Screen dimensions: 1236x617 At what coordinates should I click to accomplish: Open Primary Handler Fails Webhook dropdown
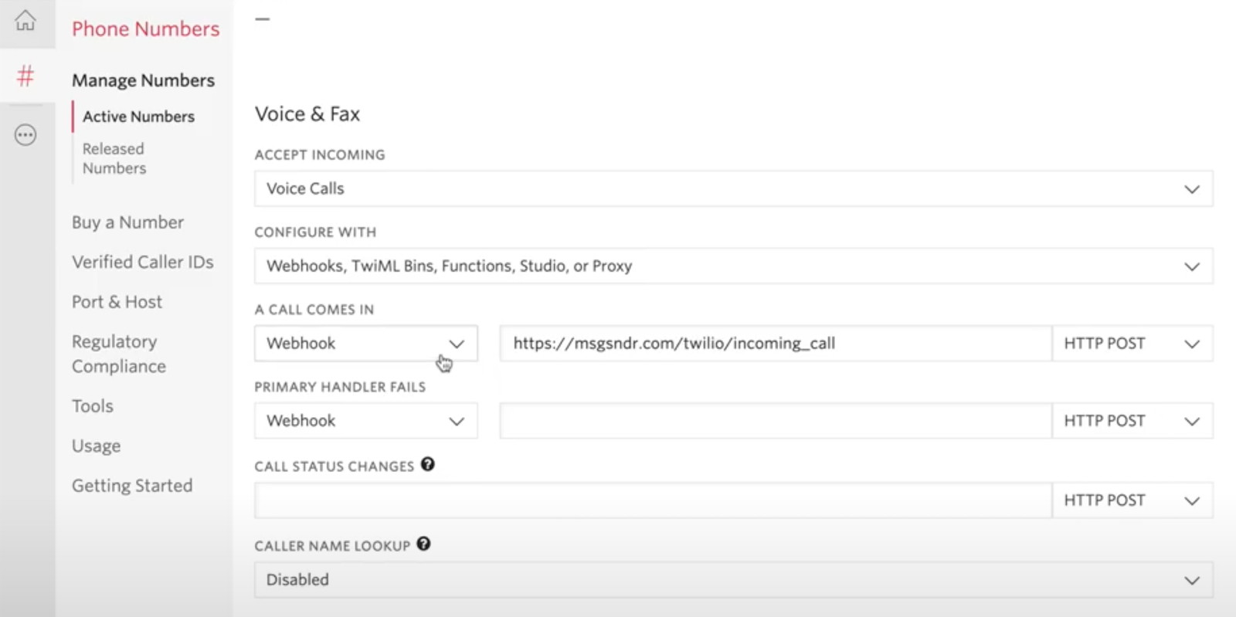(365, 421)
